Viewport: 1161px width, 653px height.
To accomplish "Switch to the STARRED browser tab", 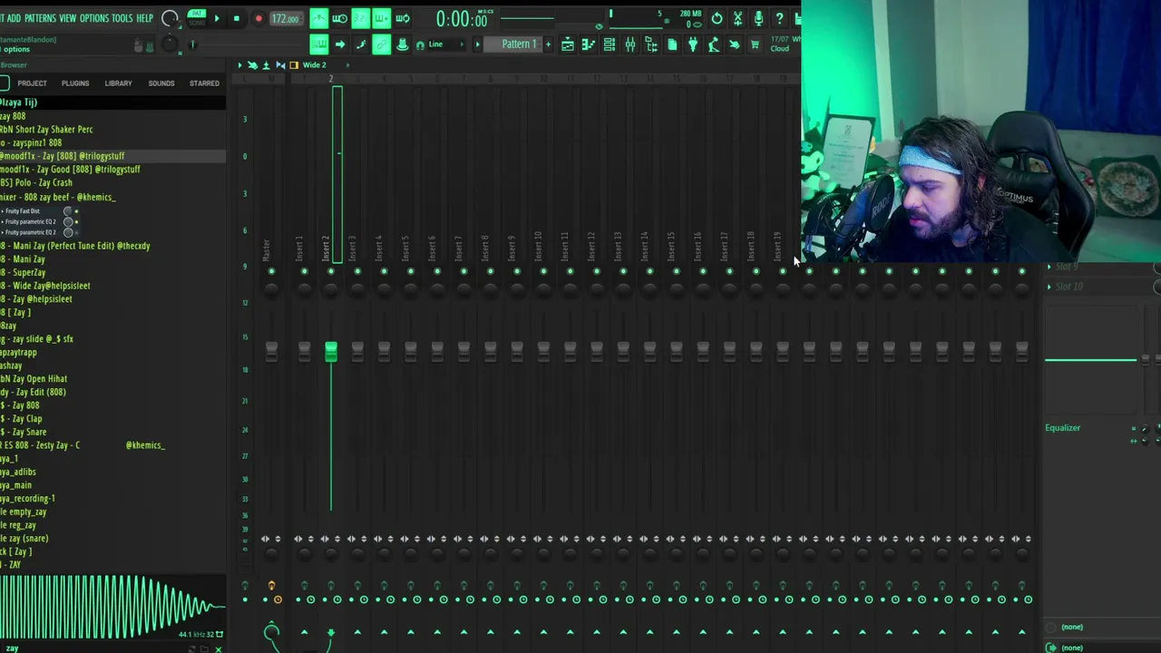I will coord(204,83).
